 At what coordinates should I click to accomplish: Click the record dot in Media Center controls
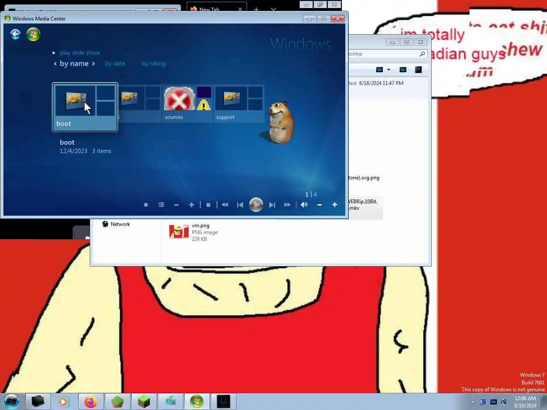[146, 205]
